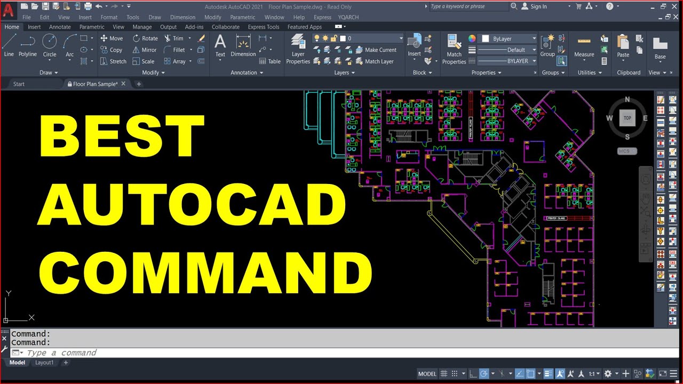Toggle ortho mode in status bar
The width and height of the screenshot is (683, 384).
click(x=473, y=374)
